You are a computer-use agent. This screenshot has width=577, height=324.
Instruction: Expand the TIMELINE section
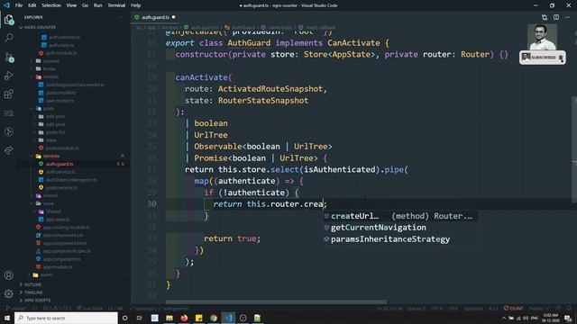[x=33, y=292]
